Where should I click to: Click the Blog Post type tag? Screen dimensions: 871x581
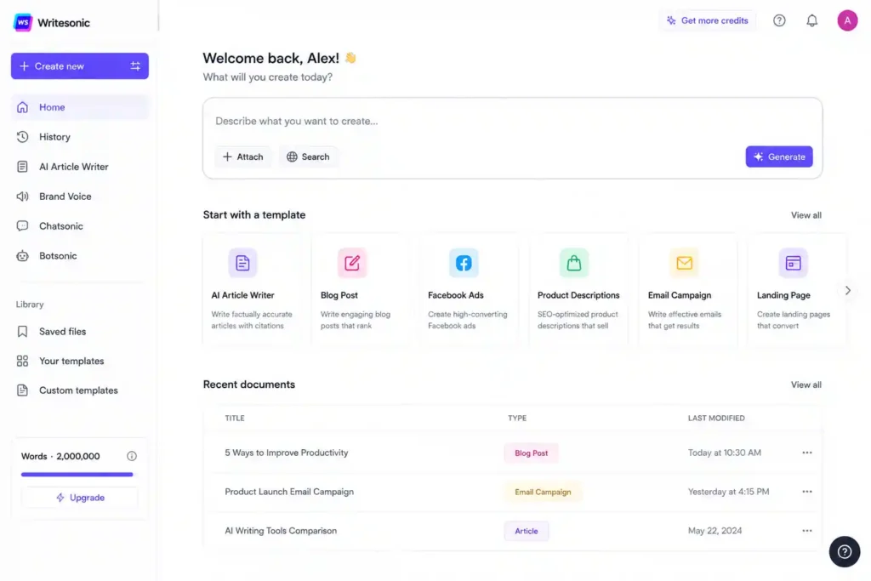(531, 453)
